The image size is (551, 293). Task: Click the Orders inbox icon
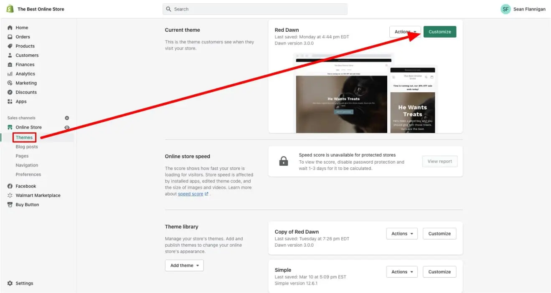pos(10,37)
